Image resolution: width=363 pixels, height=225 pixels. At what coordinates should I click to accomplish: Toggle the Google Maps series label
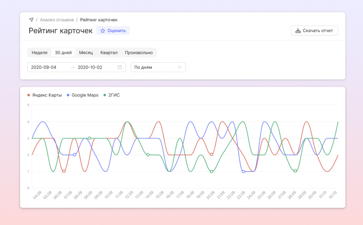pos(85,95)
